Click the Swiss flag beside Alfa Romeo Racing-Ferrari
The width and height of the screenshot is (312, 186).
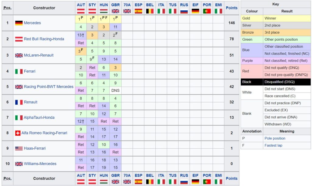click(x=18, y=133)
